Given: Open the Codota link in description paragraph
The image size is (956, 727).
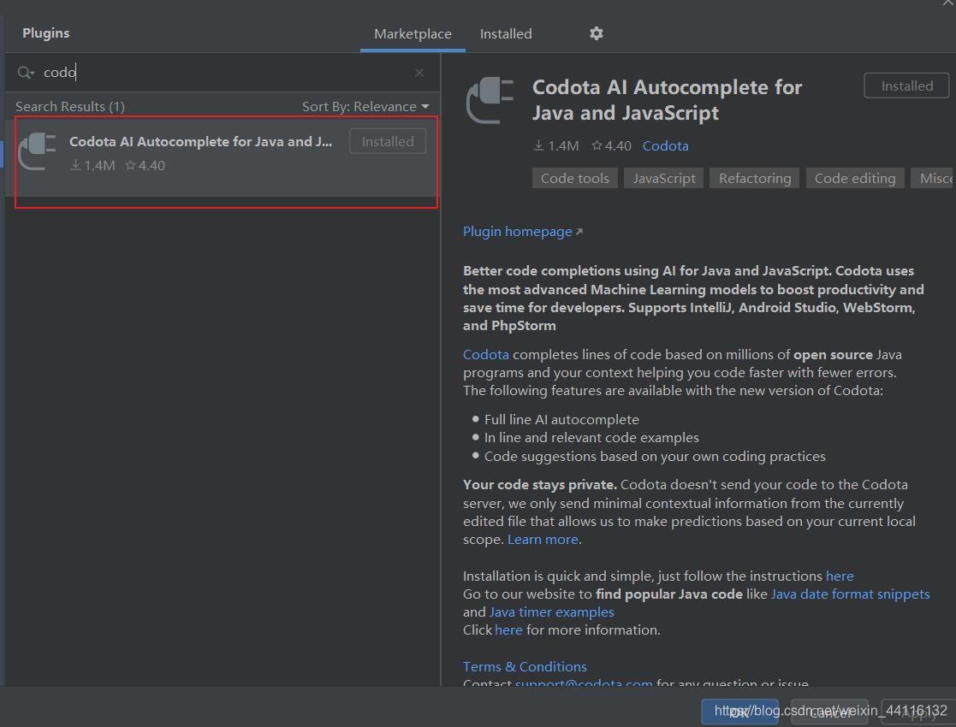Looking at the screenshot, I should pos(486,355).
